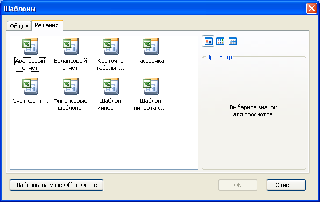Switch to list view of templates

point(221,41)
